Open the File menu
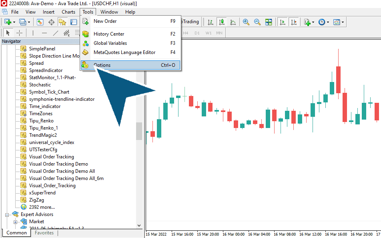 pos(15,12)
